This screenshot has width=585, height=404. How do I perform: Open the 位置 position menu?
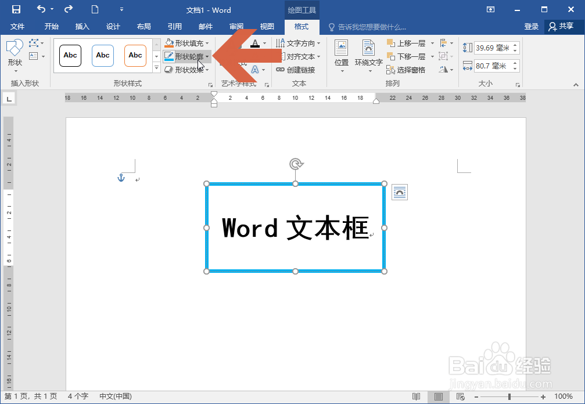pos(342,56)
